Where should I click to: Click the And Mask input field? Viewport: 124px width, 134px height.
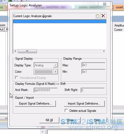(x=45, y=90)
